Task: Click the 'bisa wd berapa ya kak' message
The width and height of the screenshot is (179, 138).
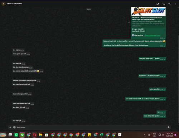Action: tap(22, 94)
